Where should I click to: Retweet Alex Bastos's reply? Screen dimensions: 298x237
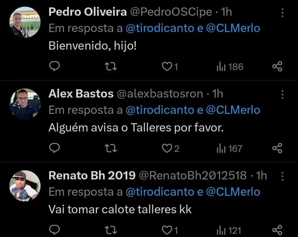(110, 148)
